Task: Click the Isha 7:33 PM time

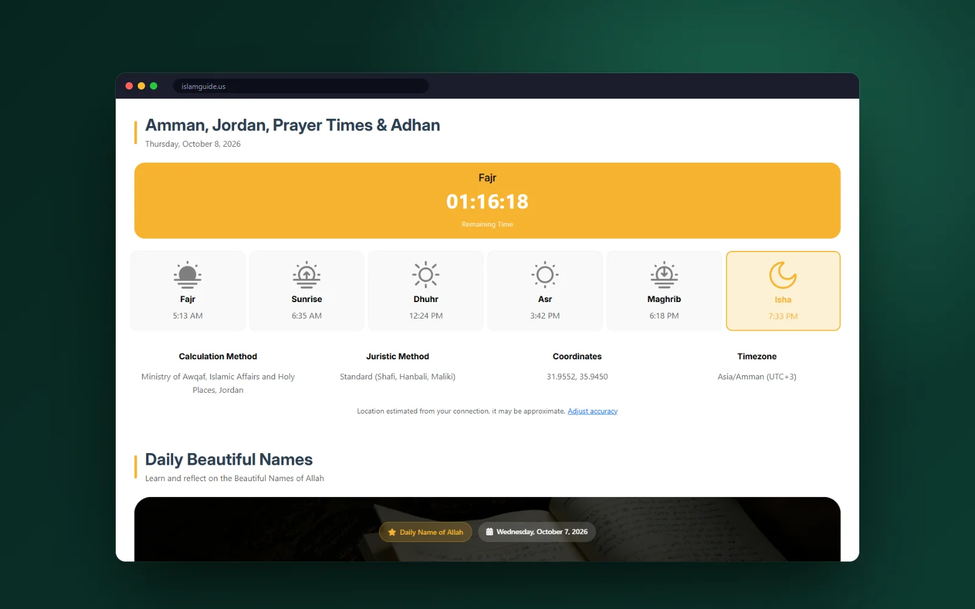Action: pyautogui.click(x=783, y=316)
